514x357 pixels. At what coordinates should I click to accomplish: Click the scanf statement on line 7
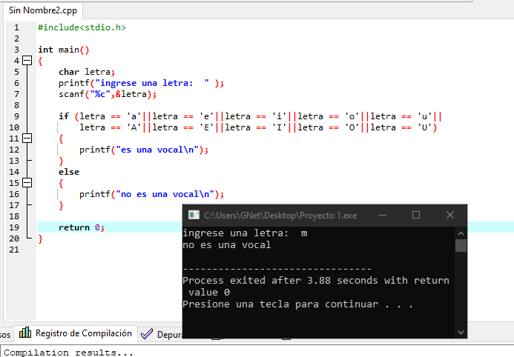click(108, 94)
